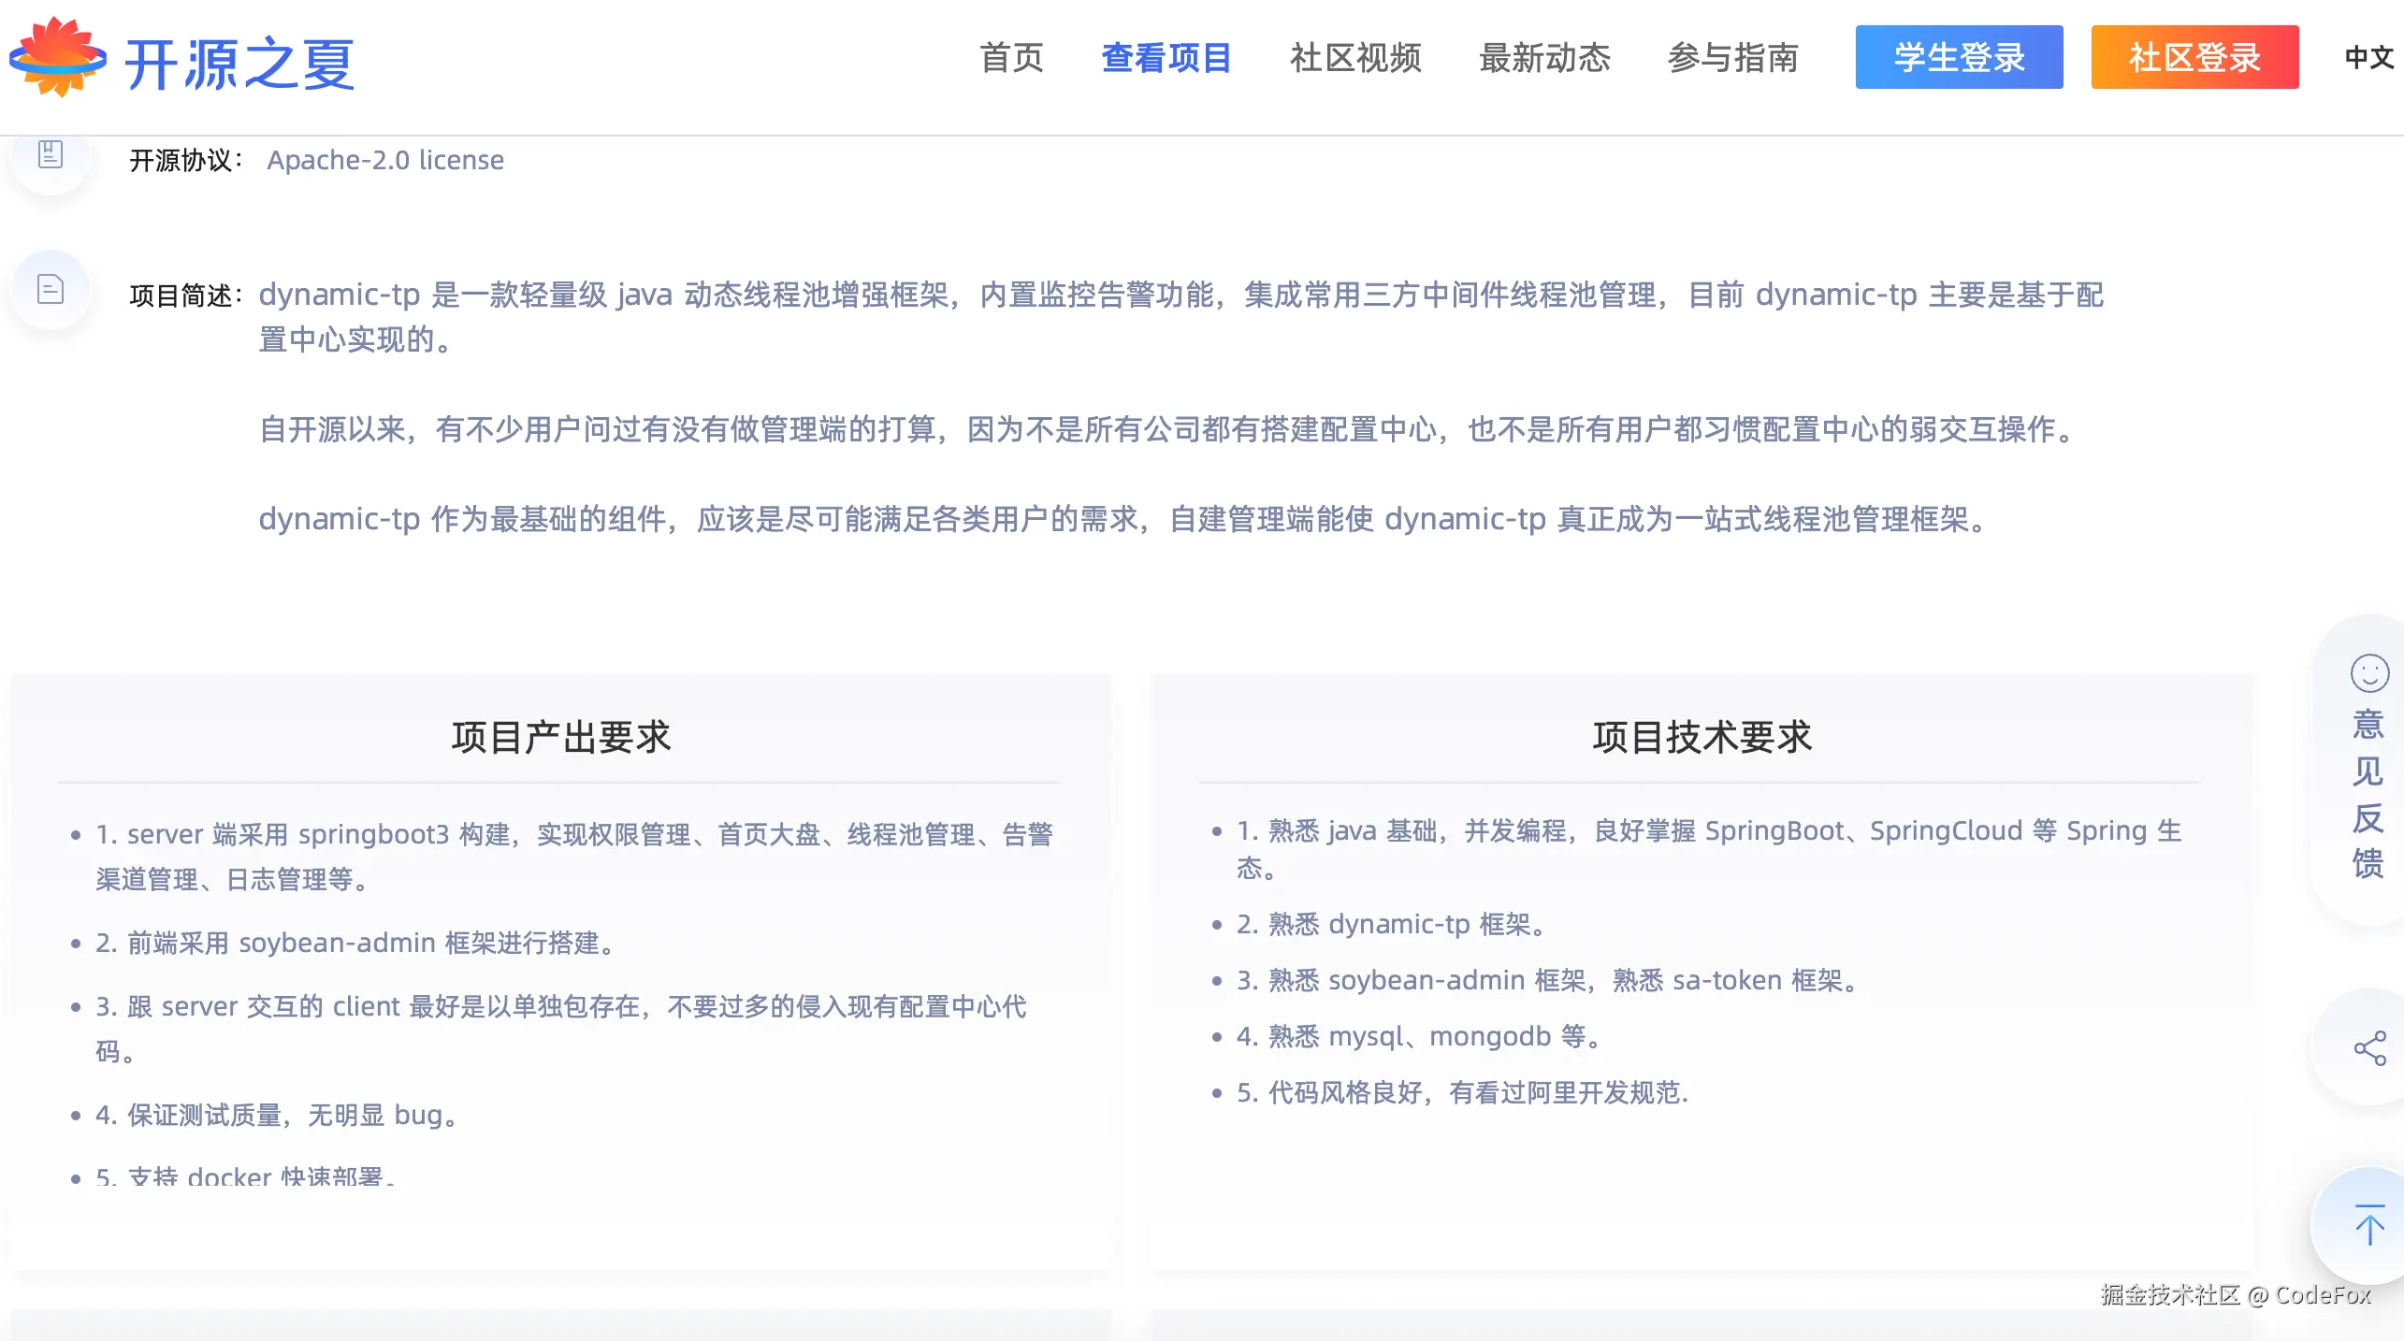The width and height of the screenshot is (2404, 1341).
Task: Click the 项目简述 description file icon
Action: (51, 289)
